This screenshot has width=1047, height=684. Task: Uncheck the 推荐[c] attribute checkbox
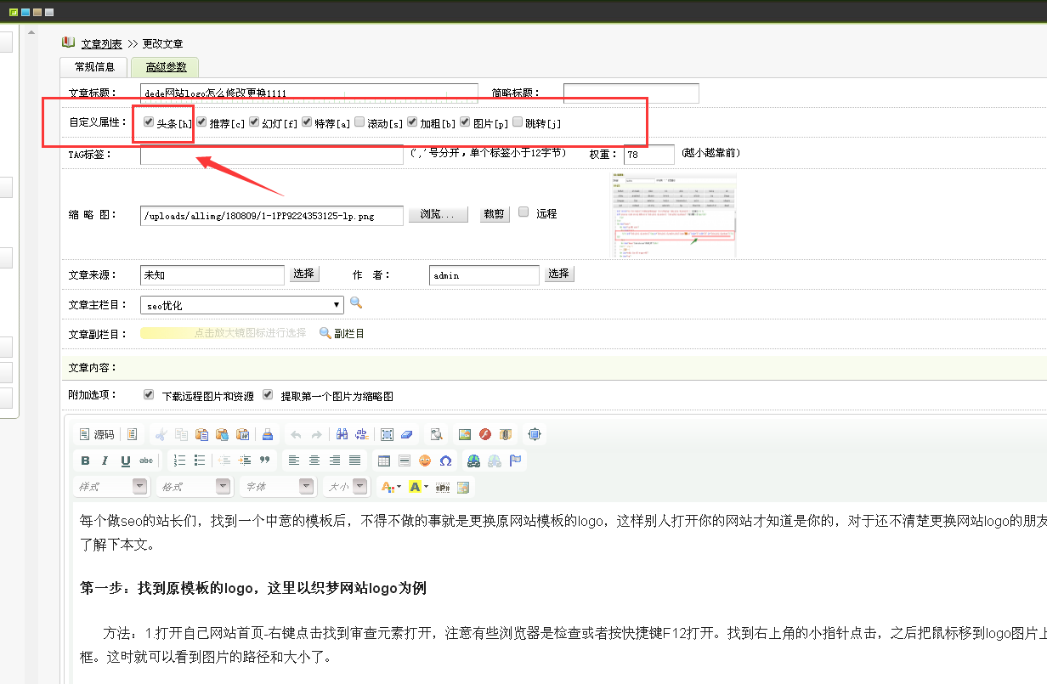[201, 122]
